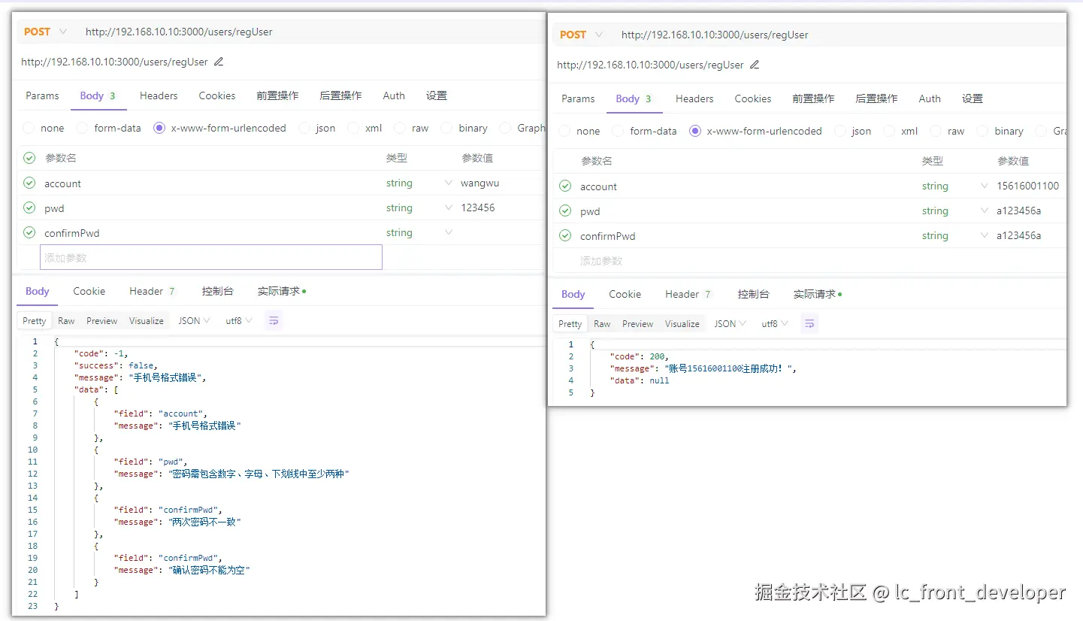The width and height of the screenshot is (1083, 621).
Task: Open the 实际请求 tab in left window
Action: tap(281, 291)
